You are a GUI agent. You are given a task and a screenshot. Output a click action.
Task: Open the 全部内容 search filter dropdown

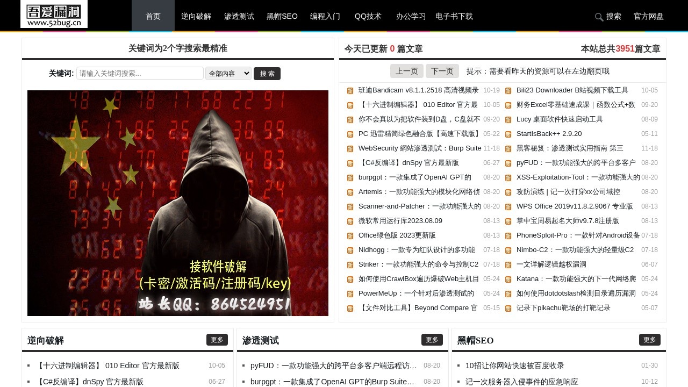[228, 73]
